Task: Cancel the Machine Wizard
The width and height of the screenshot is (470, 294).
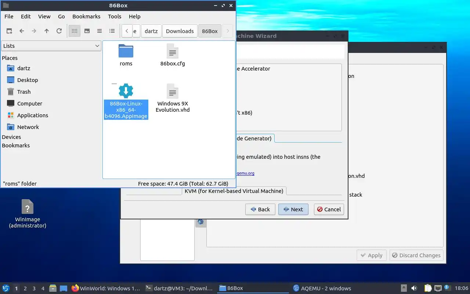Action: [329, 209]
